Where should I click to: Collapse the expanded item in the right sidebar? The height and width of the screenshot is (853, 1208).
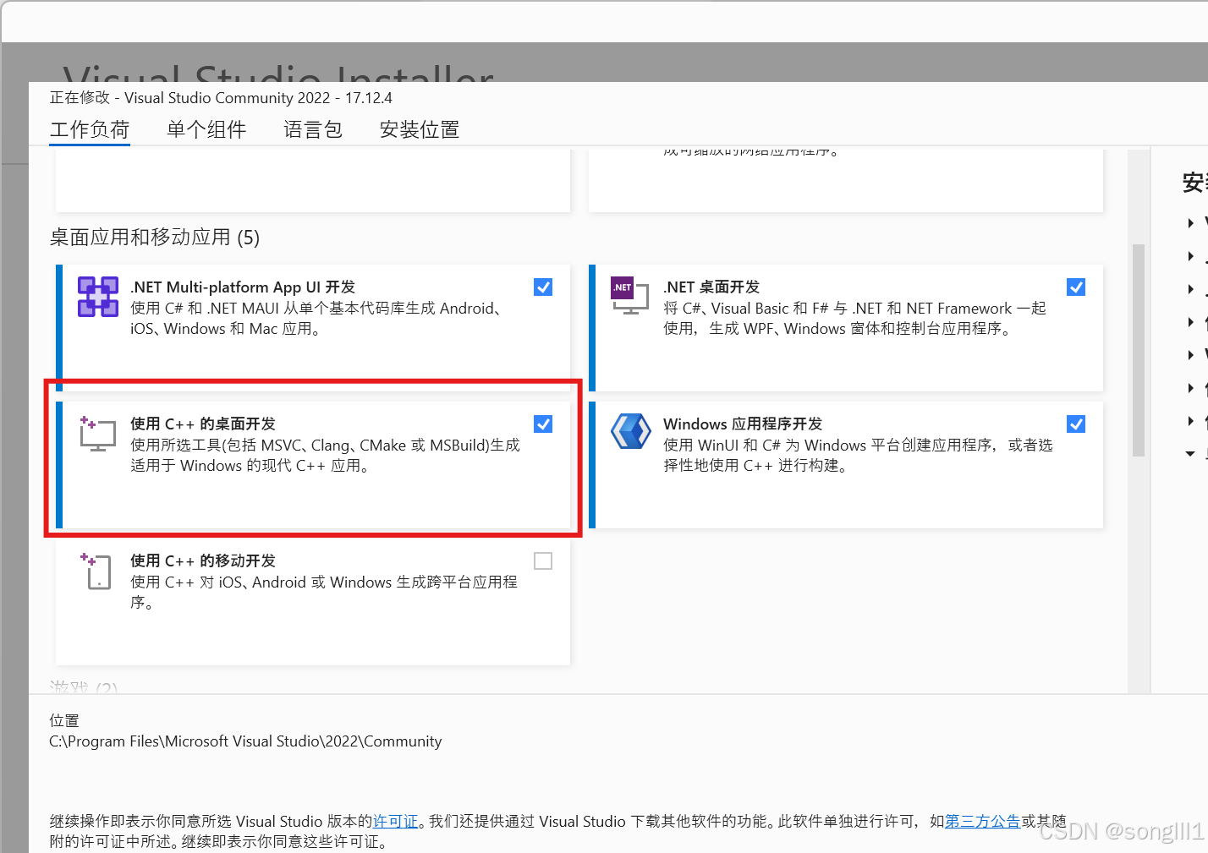click(1189, 453)
